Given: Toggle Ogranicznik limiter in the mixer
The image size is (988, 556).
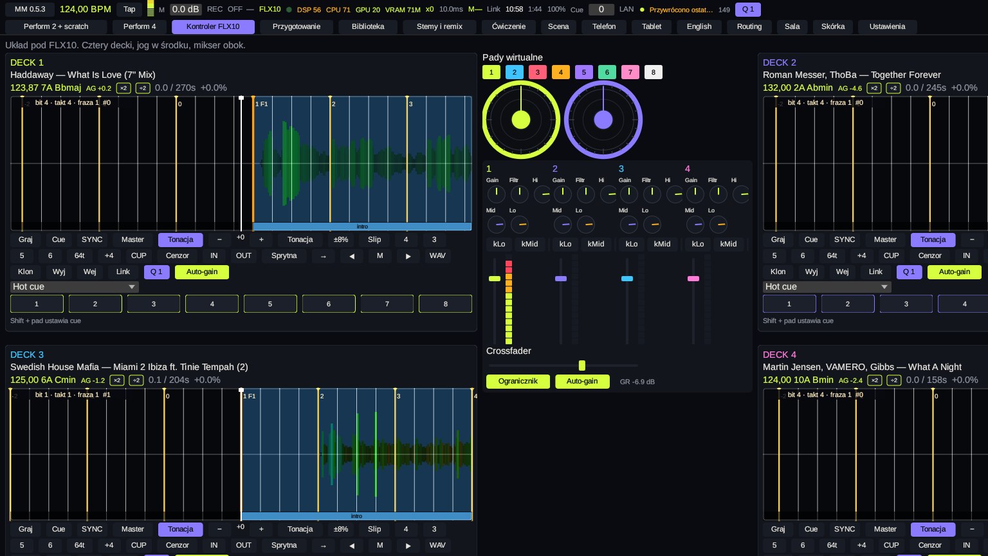Looking at the screenshot, I should coord(518,381).
